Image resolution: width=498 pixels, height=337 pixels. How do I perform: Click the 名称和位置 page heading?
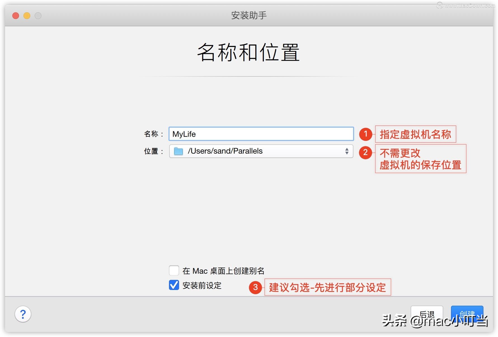248,53
